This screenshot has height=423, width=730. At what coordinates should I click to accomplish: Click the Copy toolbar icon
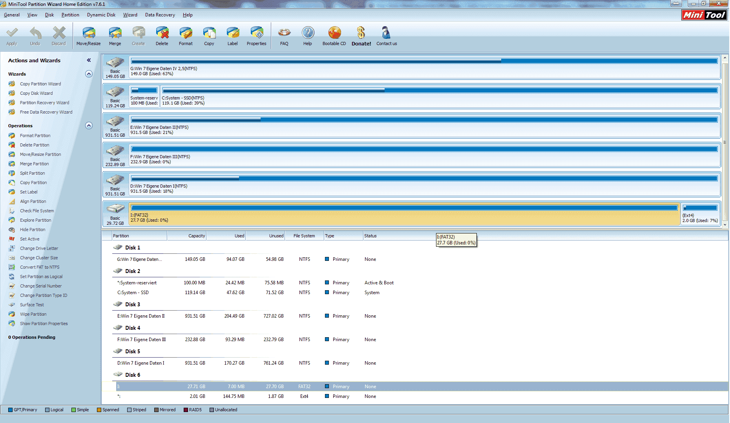209,36
